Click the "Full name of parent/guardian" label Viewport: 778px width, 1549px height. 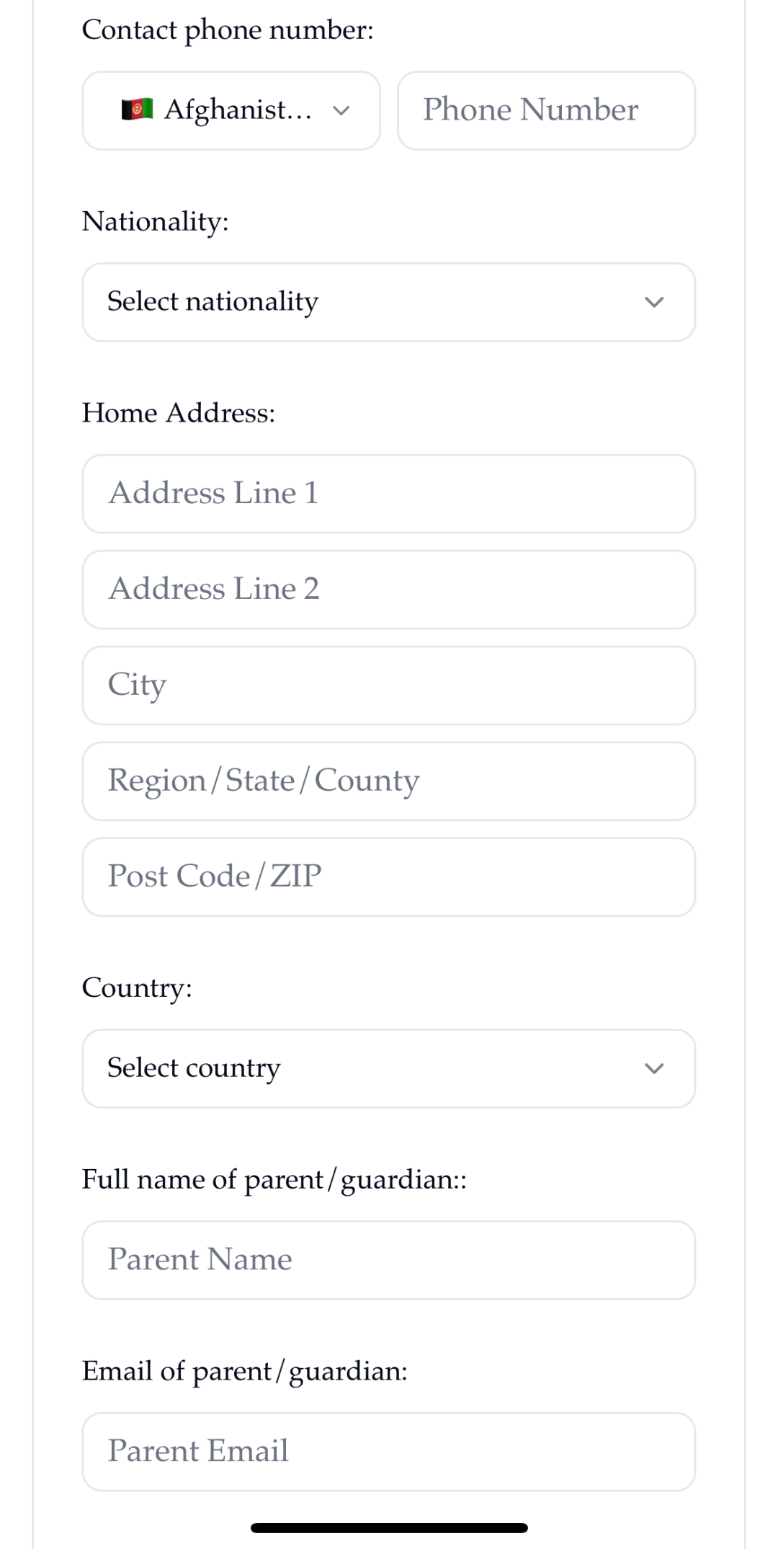(274, 1180)
